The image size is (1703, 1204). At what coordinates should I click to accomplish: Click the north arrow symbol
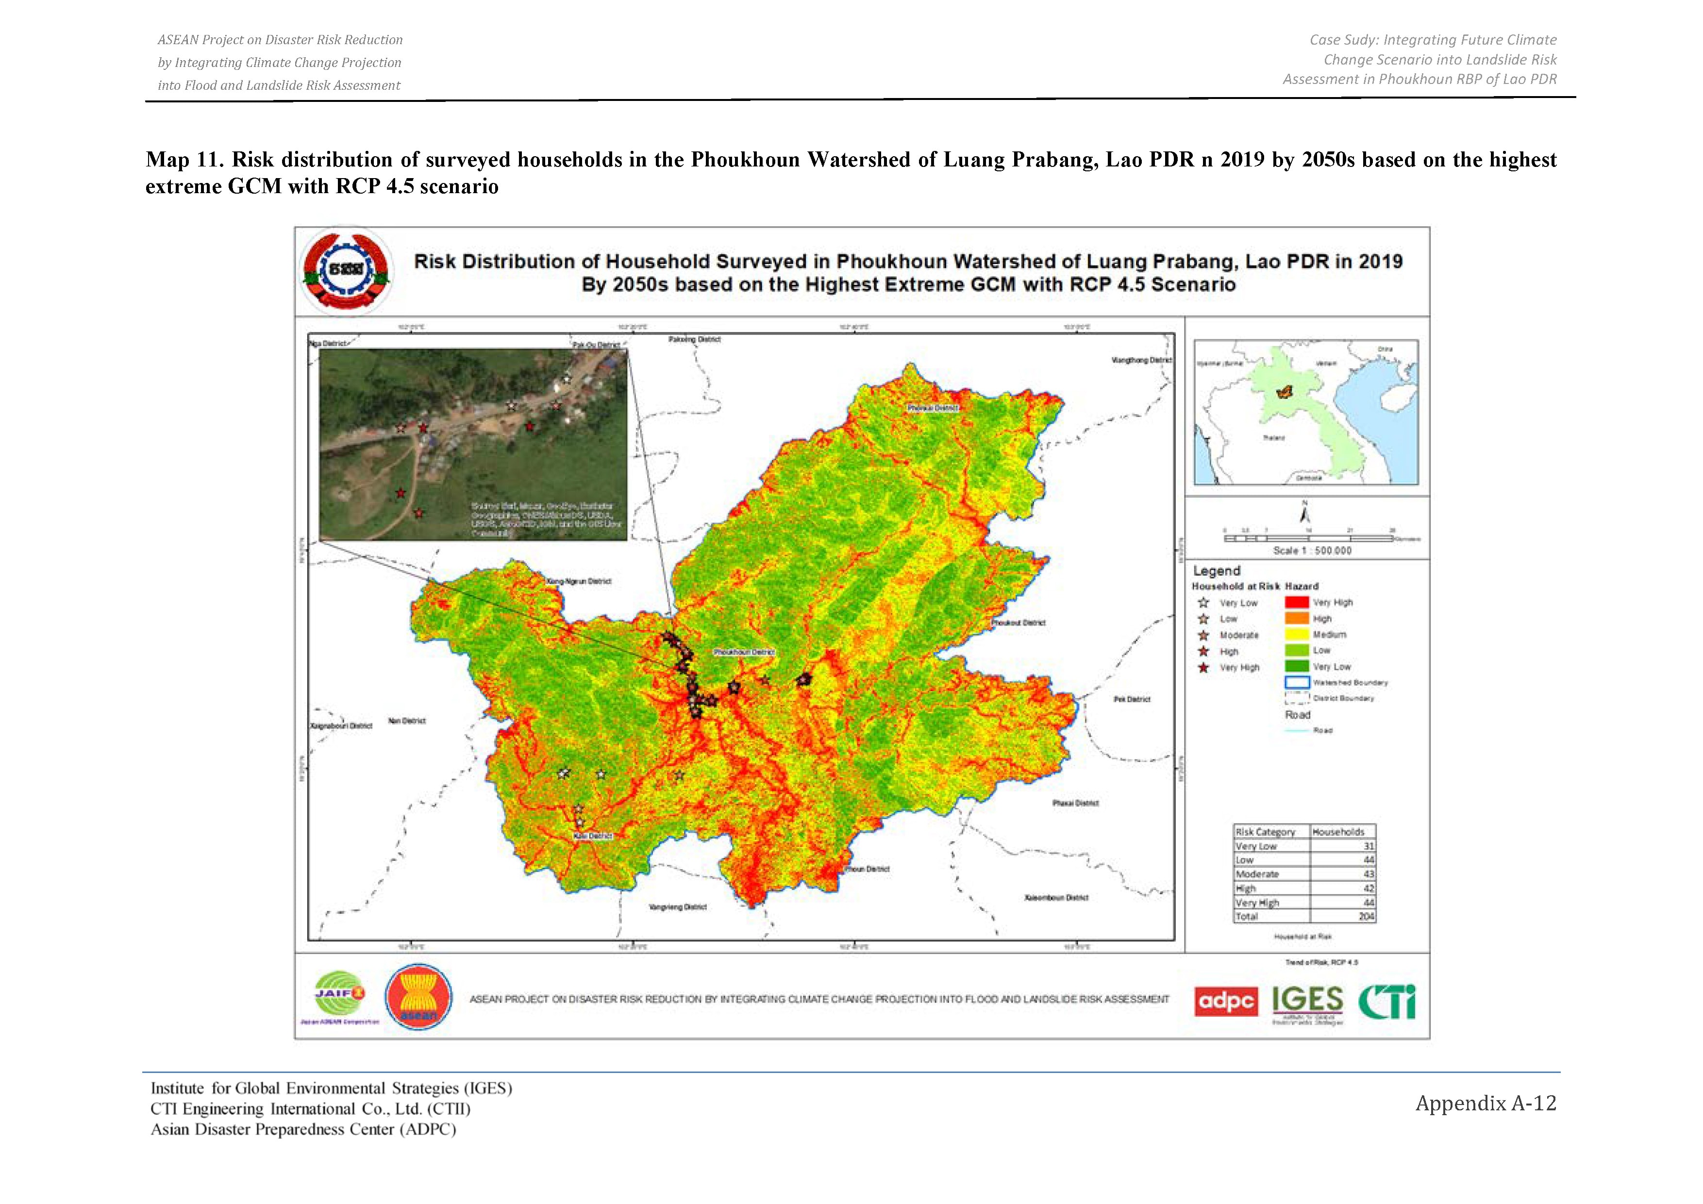(x=1305, y=511)
